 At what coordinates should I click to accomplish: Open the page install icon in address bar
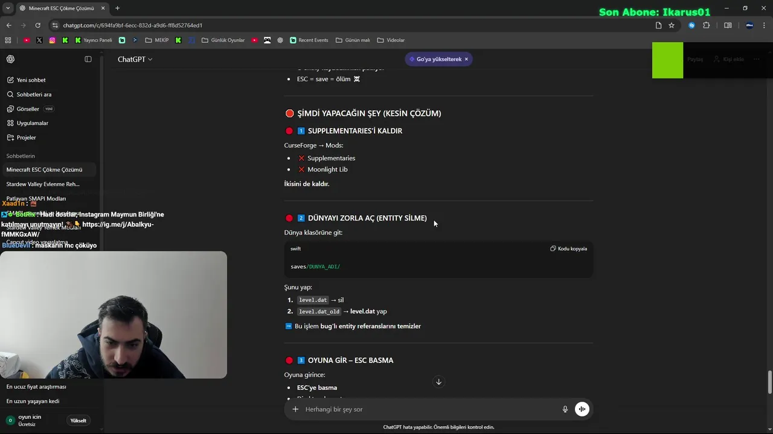click(658, 25)
